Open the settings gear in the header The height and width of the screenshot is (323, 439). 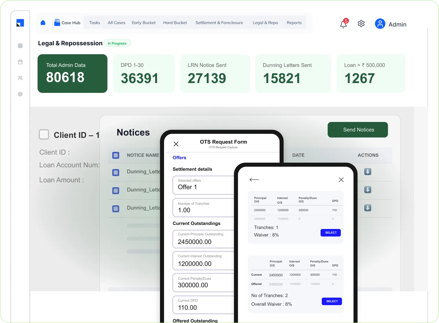coord(361,24)
